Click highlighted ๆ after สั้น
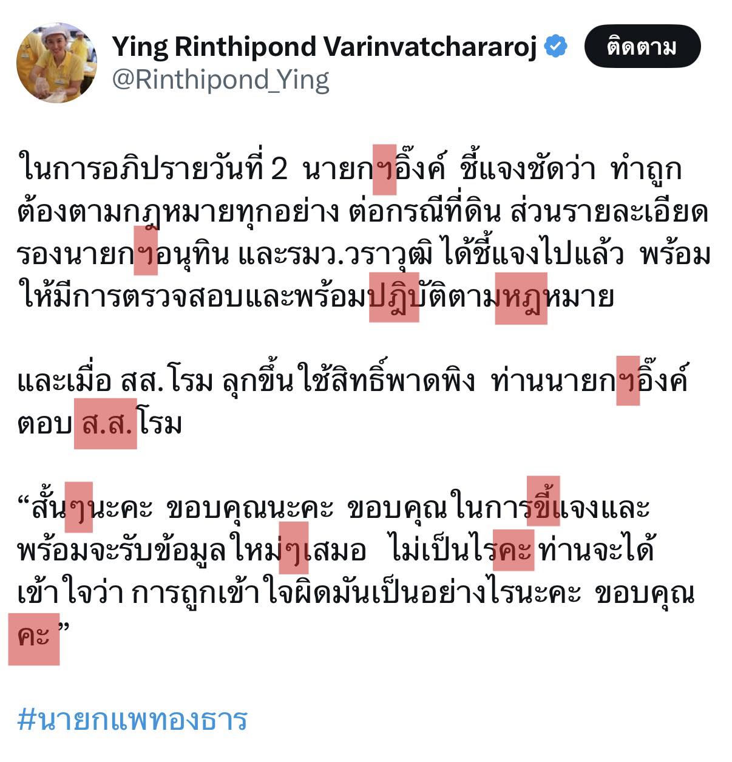Image resolution: width=732 pixels, height=762 pixels. (x=78, y=508)
